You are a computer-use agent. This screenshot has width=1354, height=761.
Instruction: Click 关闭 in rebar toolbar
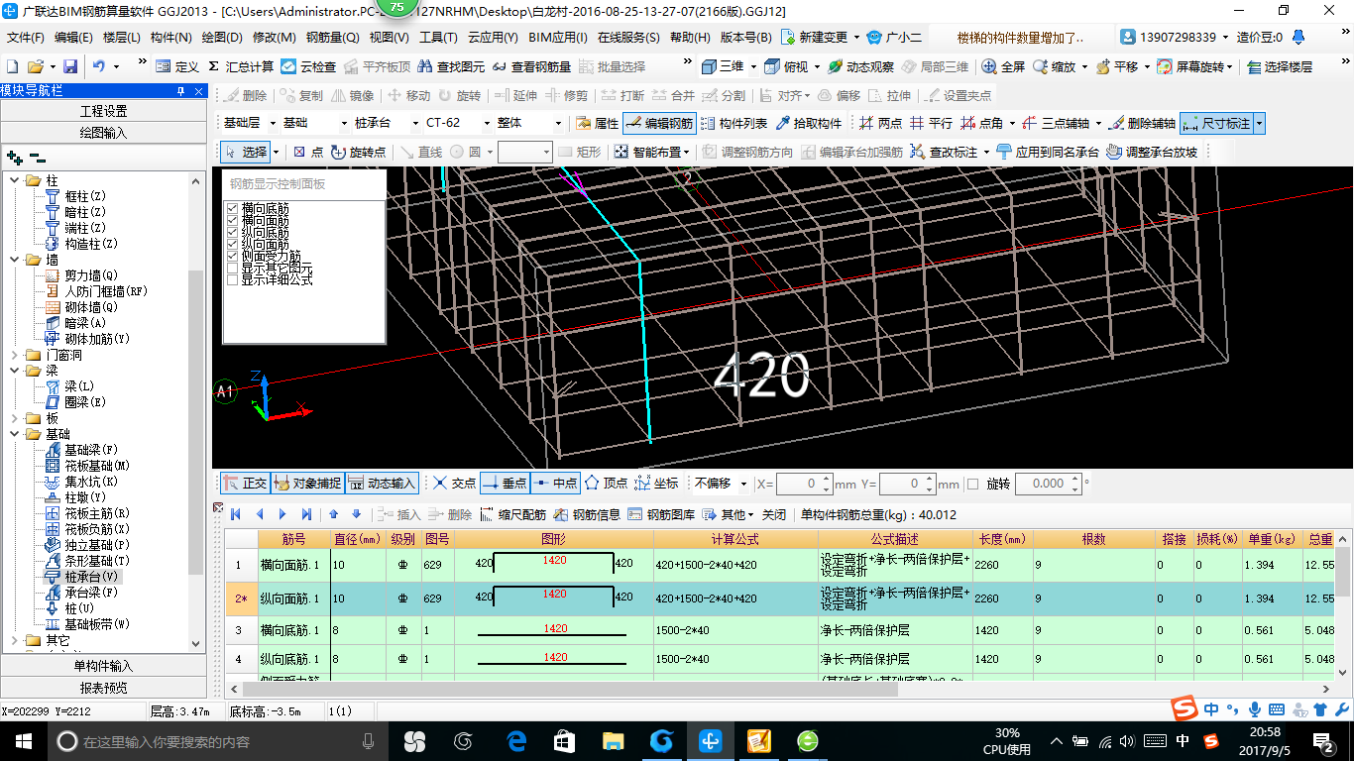click(x=774, y=514)
